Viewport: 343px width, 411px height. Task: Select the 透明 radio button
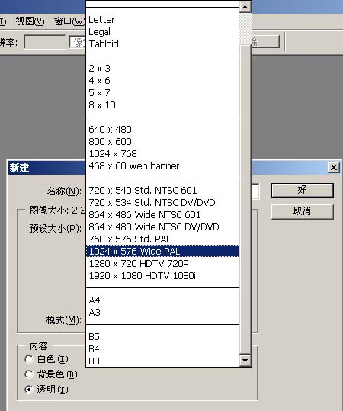coord(29,390)
